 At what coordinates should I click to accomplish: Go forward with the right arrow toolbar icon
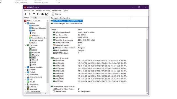pos(30,14)
